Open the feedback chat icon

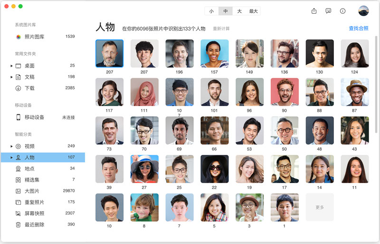[x=328, y=11]
